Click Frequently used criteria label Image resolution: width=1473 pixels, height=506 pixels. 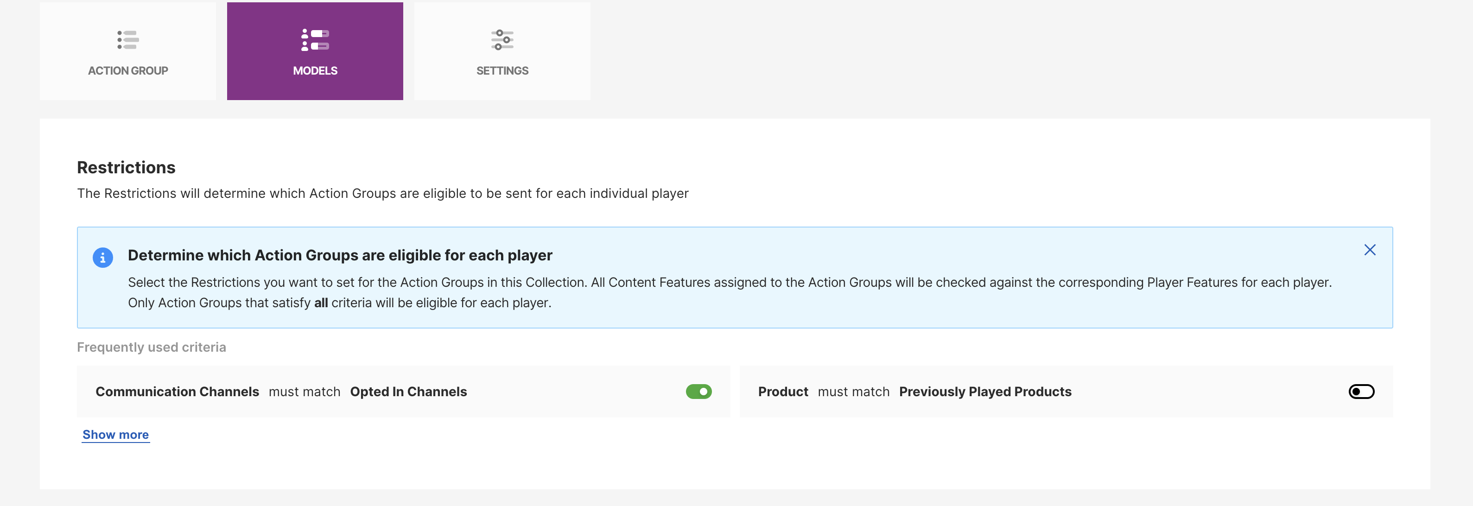point(152,347)
